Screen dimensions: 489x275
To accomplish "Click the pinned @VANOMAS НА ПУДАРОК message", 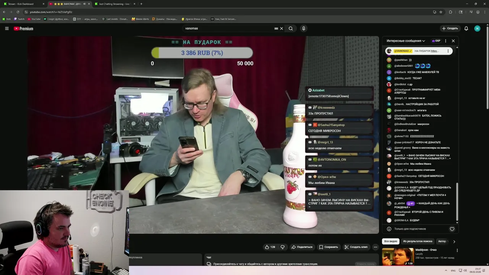I will pos(419,51).
